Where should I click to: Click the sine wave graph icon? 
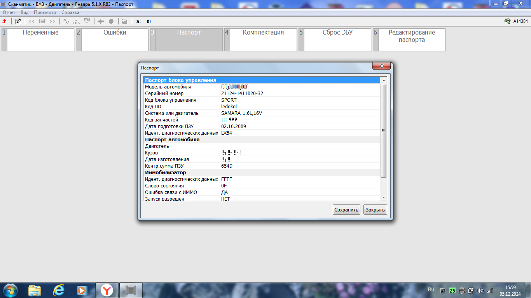[x=66, y=21]
